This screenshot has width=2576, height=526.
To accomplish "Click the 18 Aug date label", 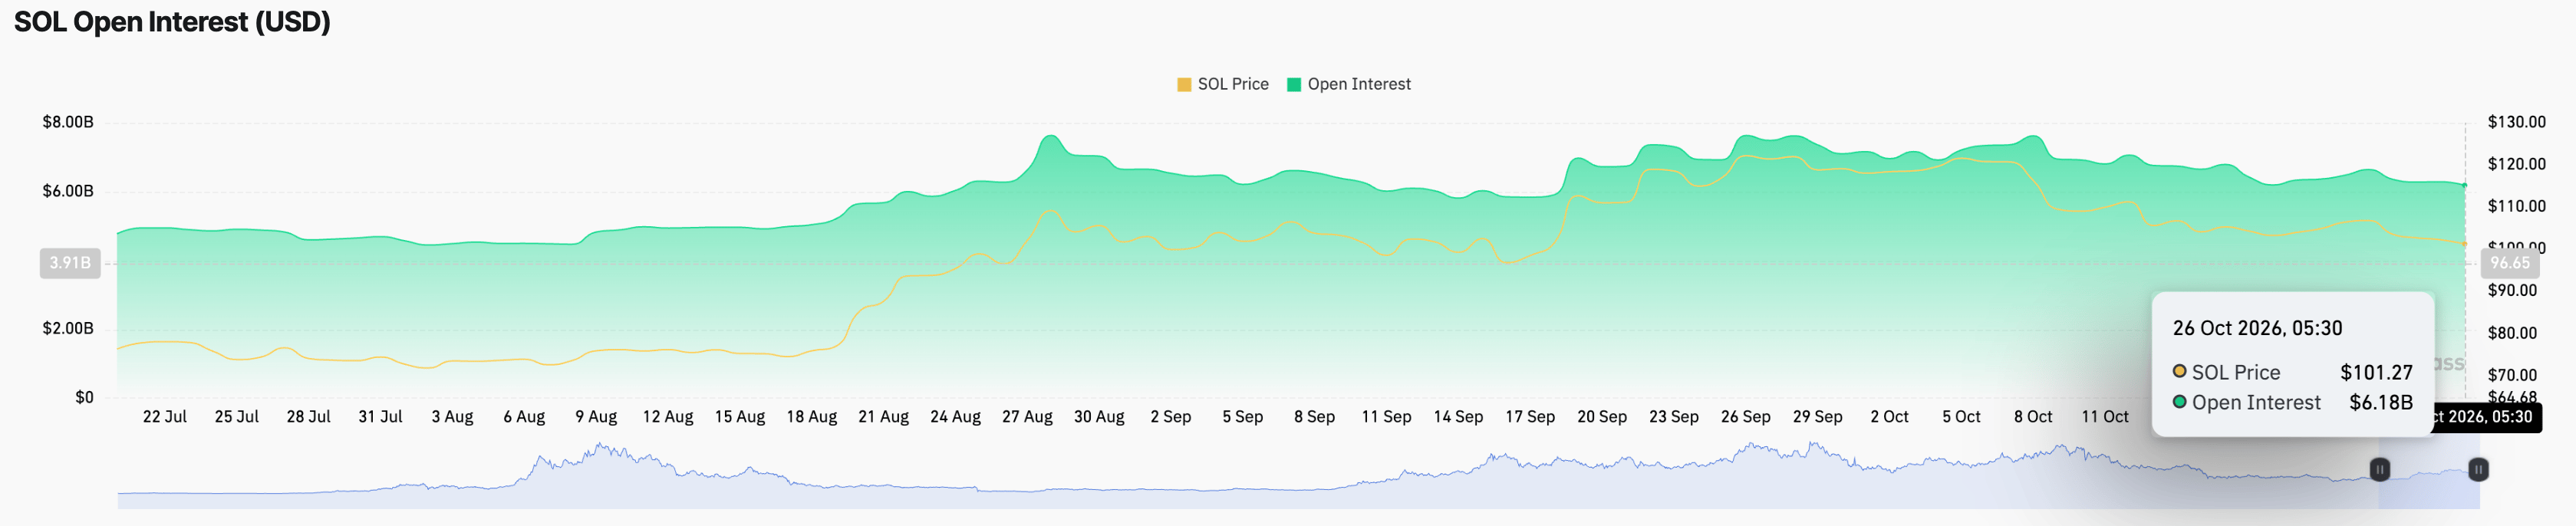I will (x=812, y=417).
